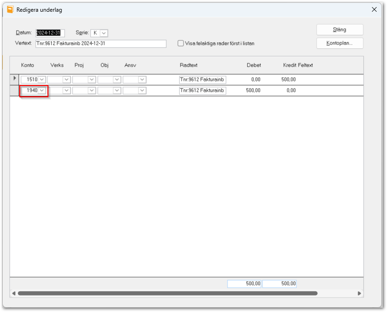Expand the Verks dropdown in the 1510 row

67,79
